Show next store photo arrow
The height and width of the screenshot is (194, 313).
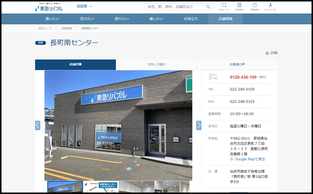point(199,125)
